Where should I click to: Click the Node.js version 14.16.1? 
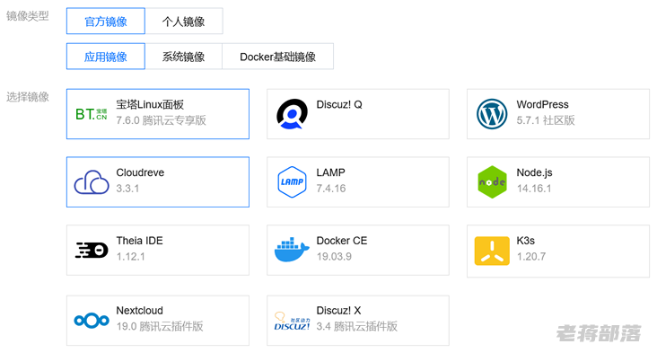point(534,189)
